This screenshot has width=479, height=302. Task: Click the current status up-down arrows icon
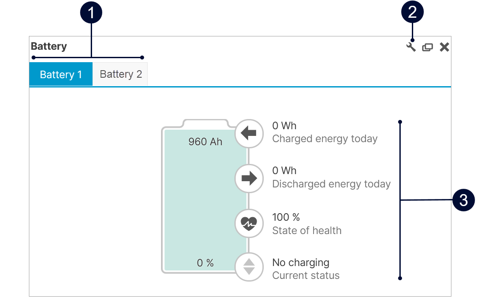point(249,266)
